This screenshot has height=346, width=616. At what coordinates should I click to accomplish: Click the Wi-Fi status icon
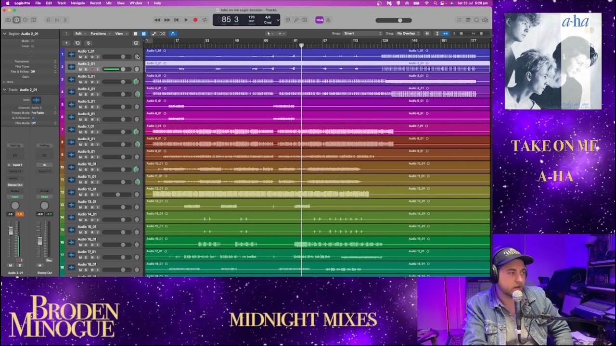(x=427, y=3)
